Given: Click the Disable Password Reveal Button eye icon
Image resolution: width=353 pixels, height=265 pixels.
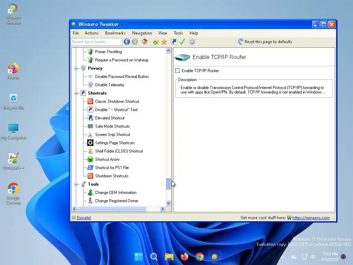Looking at the screenshot, I should 90,77.
